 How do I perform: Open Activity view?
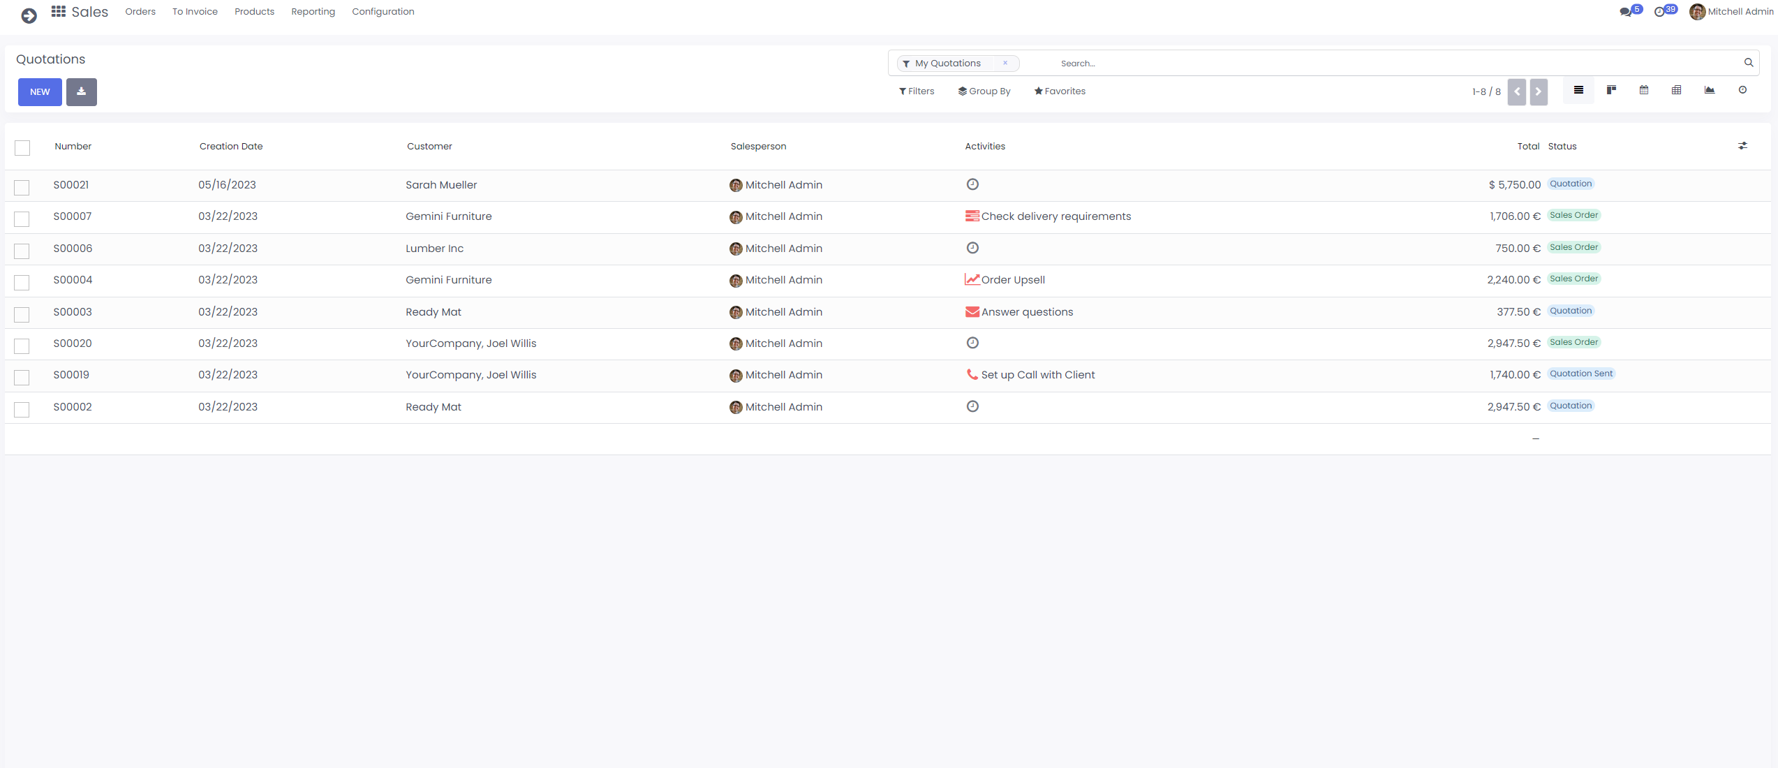tap(1742, 90)
